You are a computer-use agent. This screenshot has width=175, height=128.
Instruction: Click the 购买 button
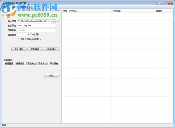pyautogui.click(x=52, y=76)
